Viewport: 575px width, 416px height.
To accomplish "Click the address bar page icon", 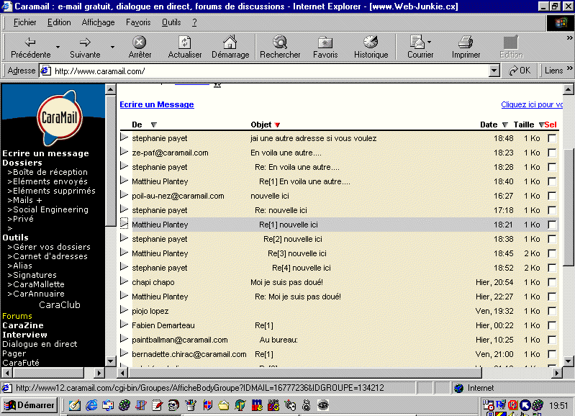I will click(45, 71).
